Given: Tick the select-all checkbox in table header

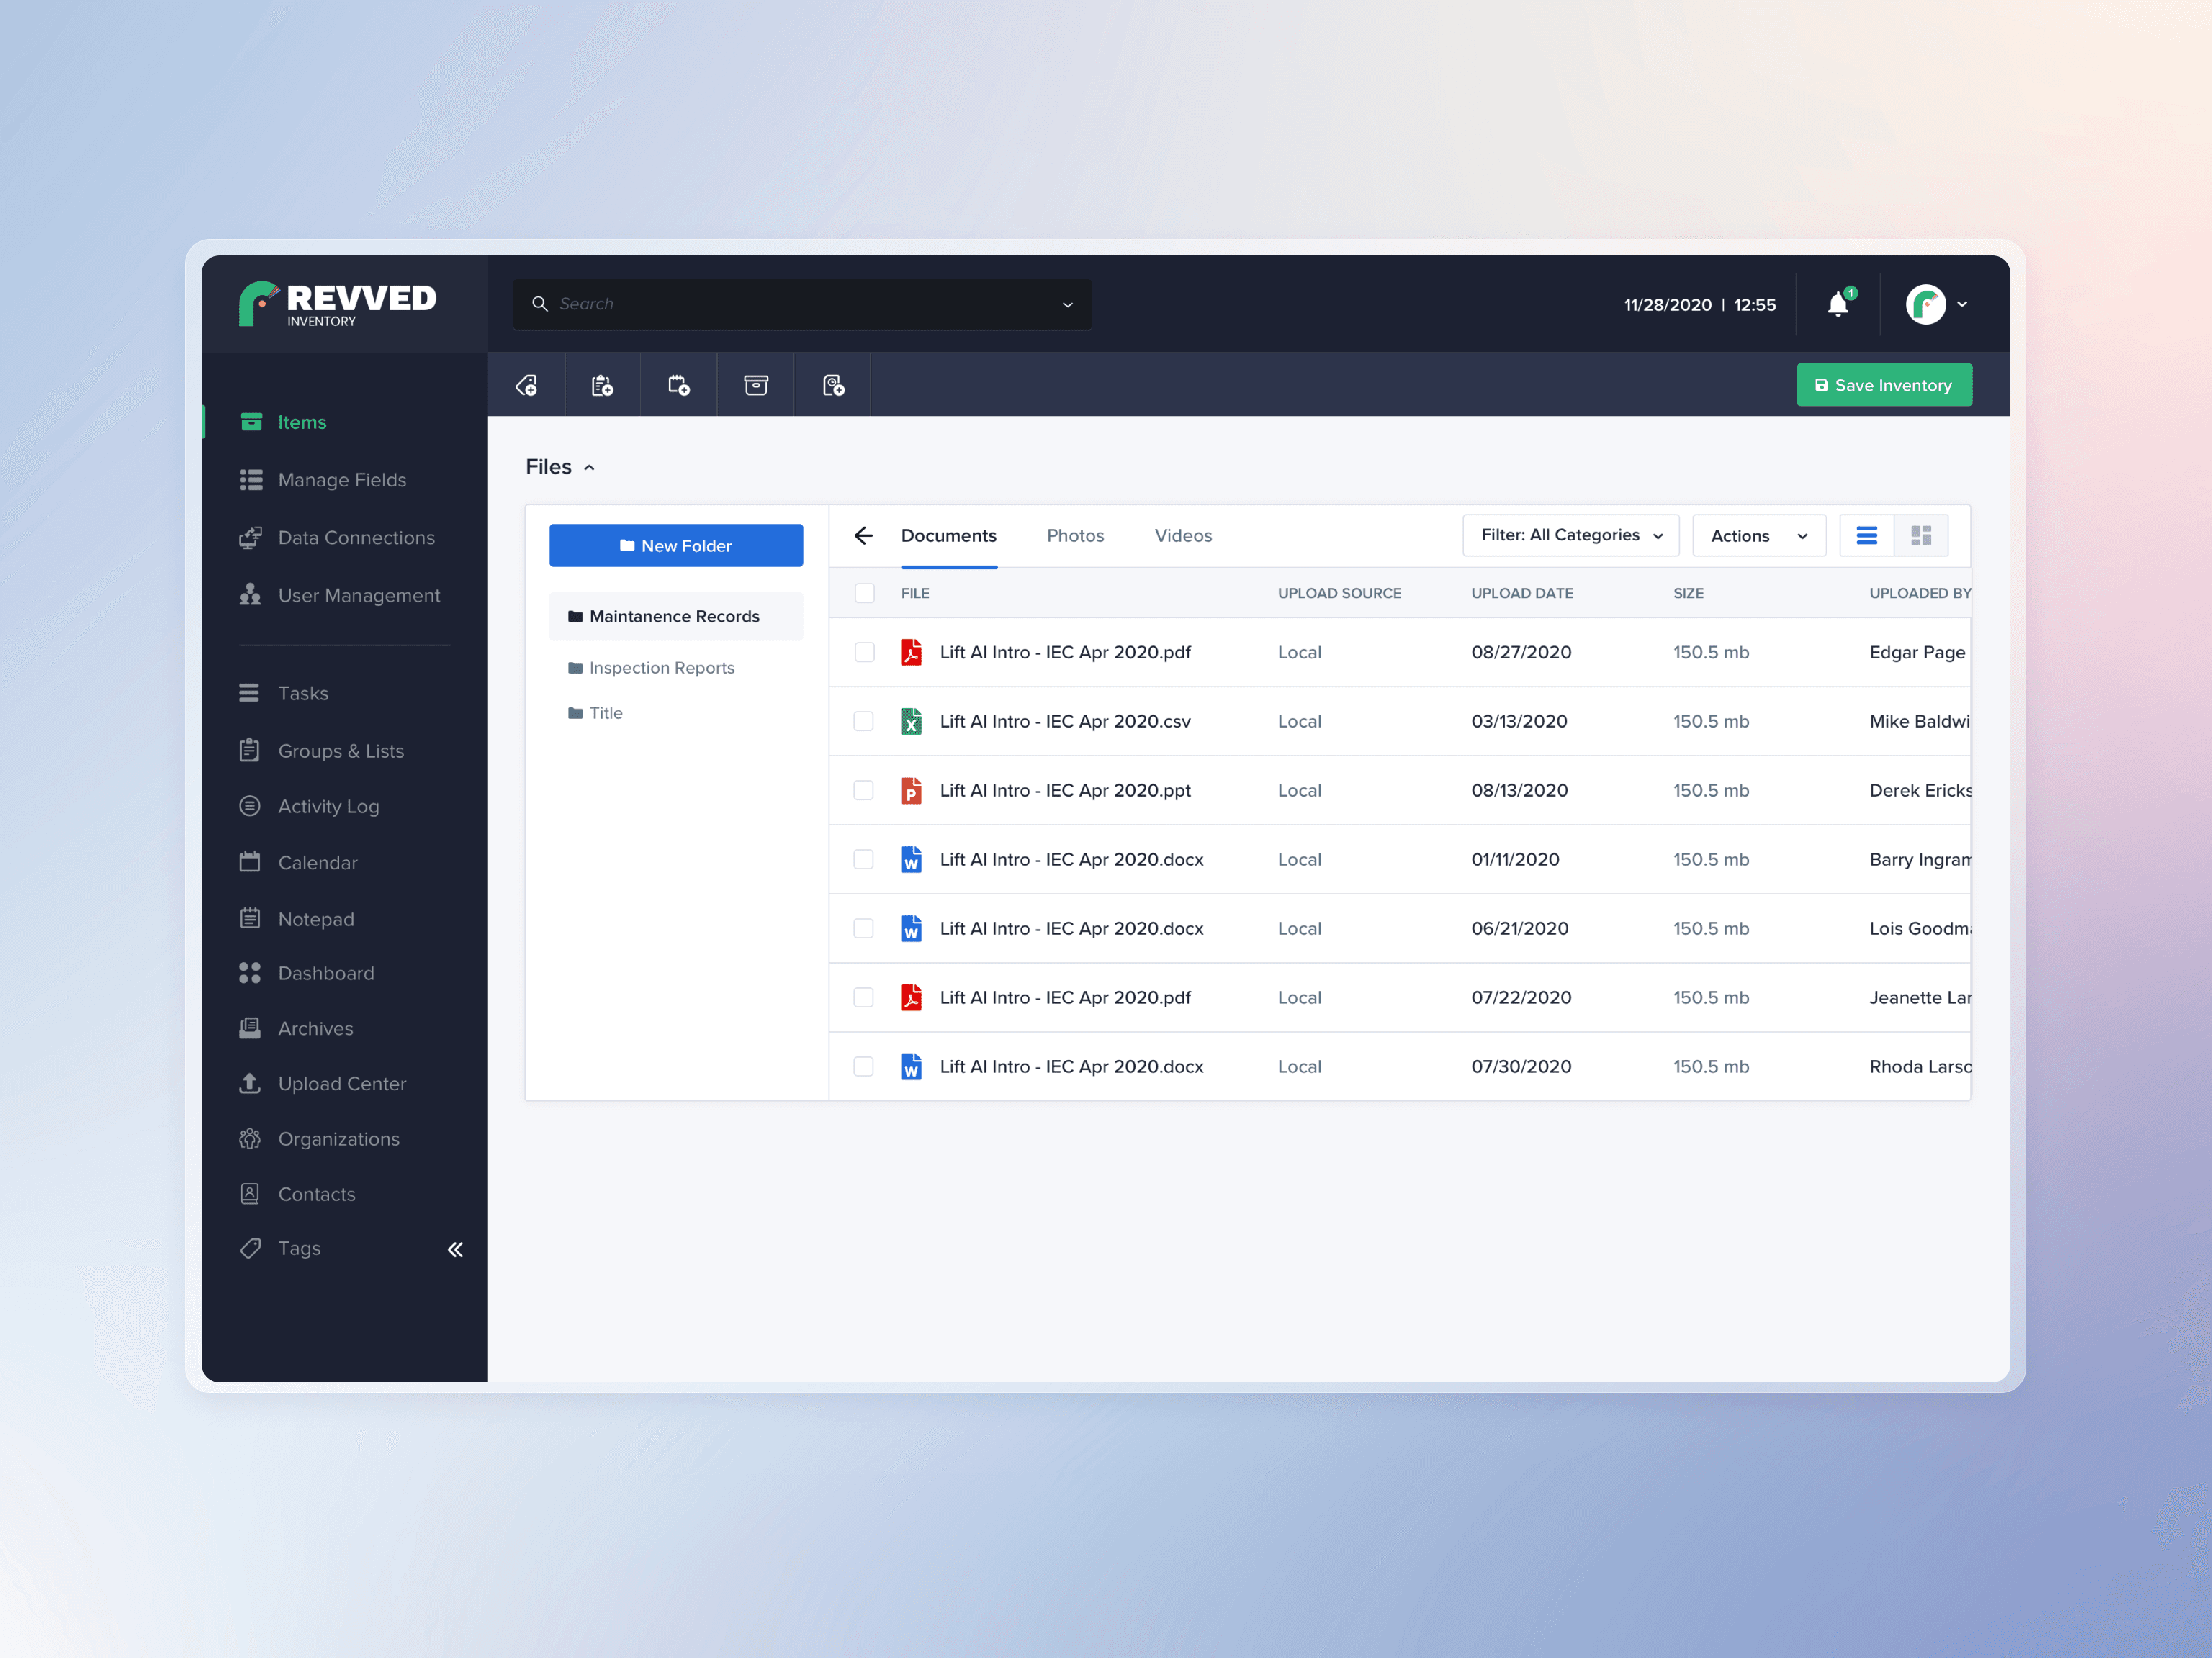Looking at the screenshot, I should [865, 593].
